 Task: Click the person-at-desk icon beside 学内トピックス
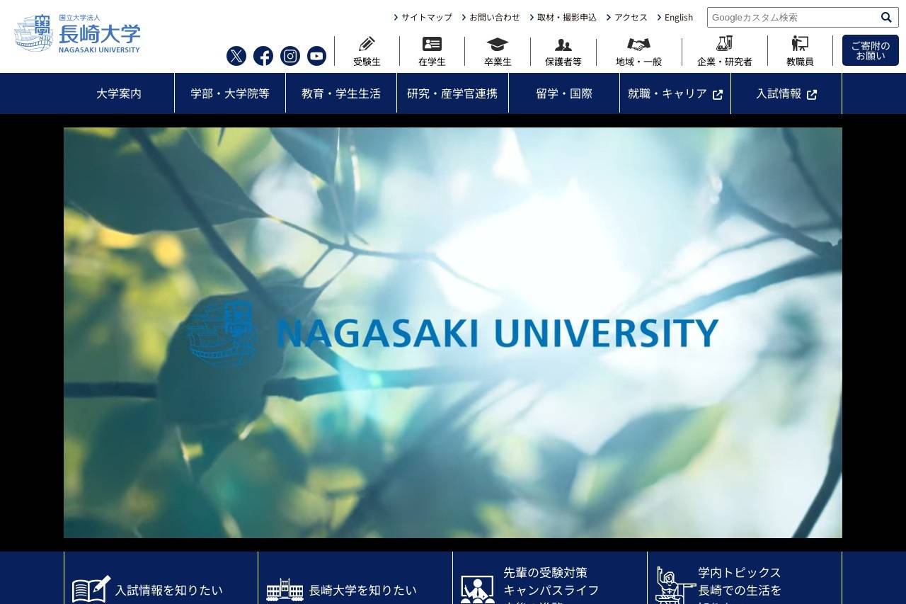pyautogui.click(x=675, y=586)
